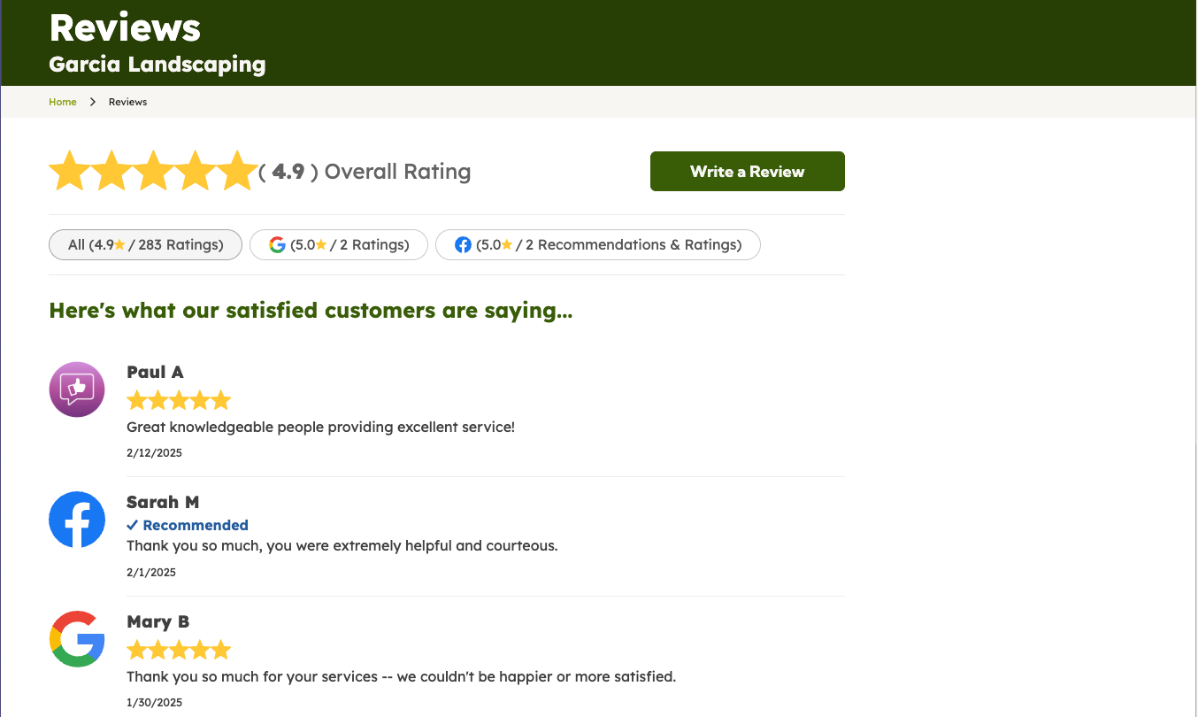Show Facebook Recommendations & Ratings filter

[598, 244]
